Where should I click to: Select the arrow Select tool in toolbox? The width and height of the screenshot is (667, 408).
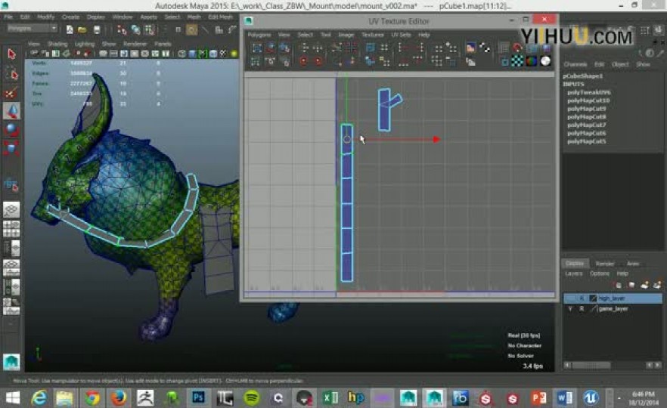coord(11,54)
